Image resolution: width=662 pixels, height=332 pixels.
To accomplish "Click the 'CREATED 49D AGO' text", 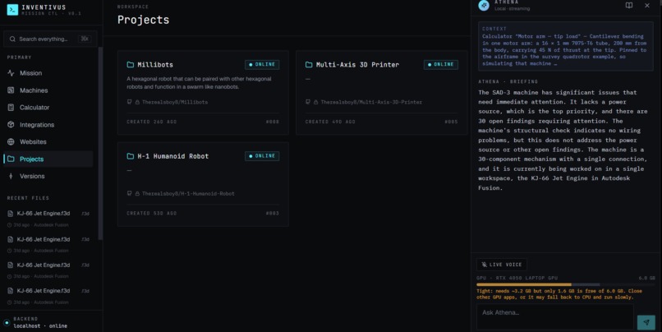I will tap(330, 122).
